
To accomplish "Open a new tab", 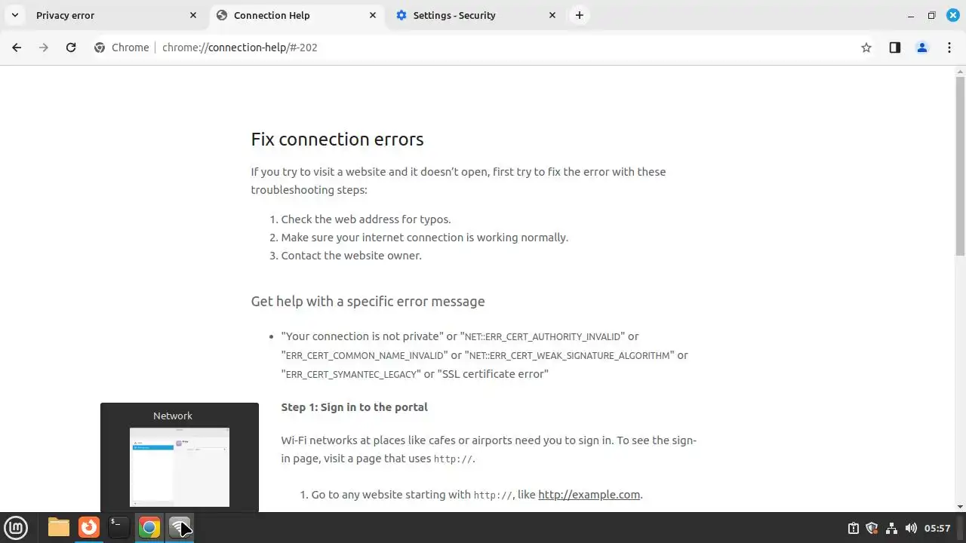I will point(579,15).
